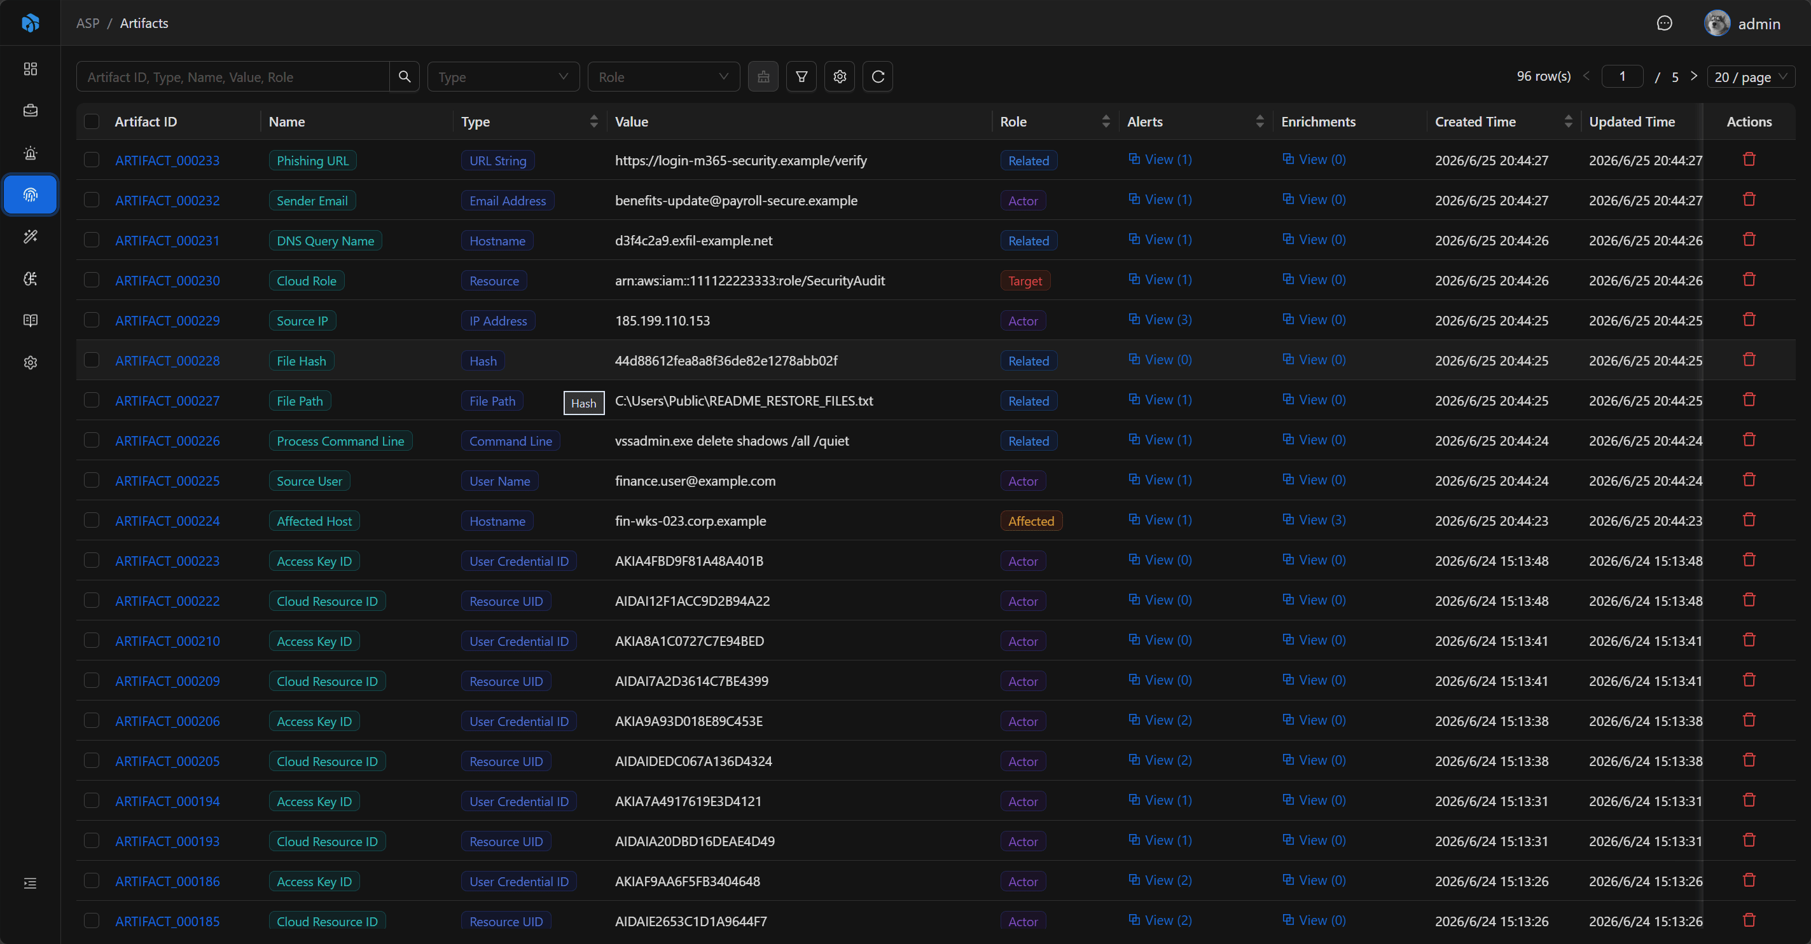
Task: Click the Process Command Line name tag
Action: tap(340, 441)
